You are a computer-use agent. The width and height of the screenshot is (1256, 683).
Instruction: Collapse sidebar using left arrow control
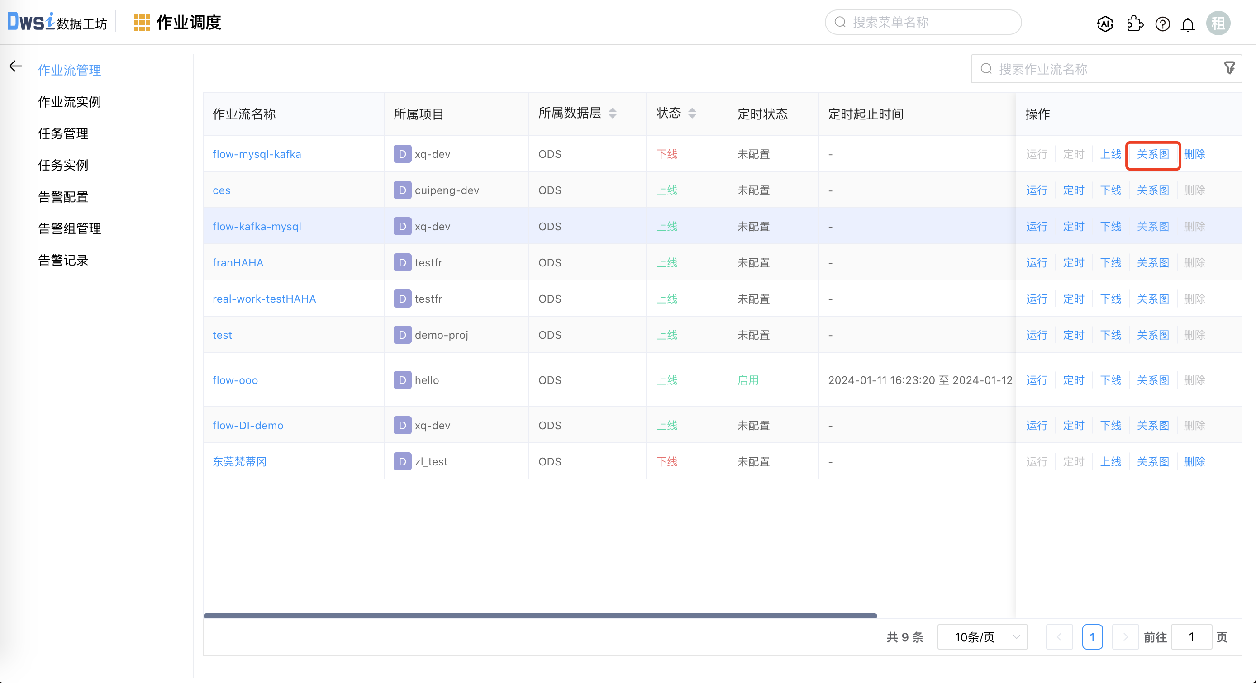click(15, 66)
